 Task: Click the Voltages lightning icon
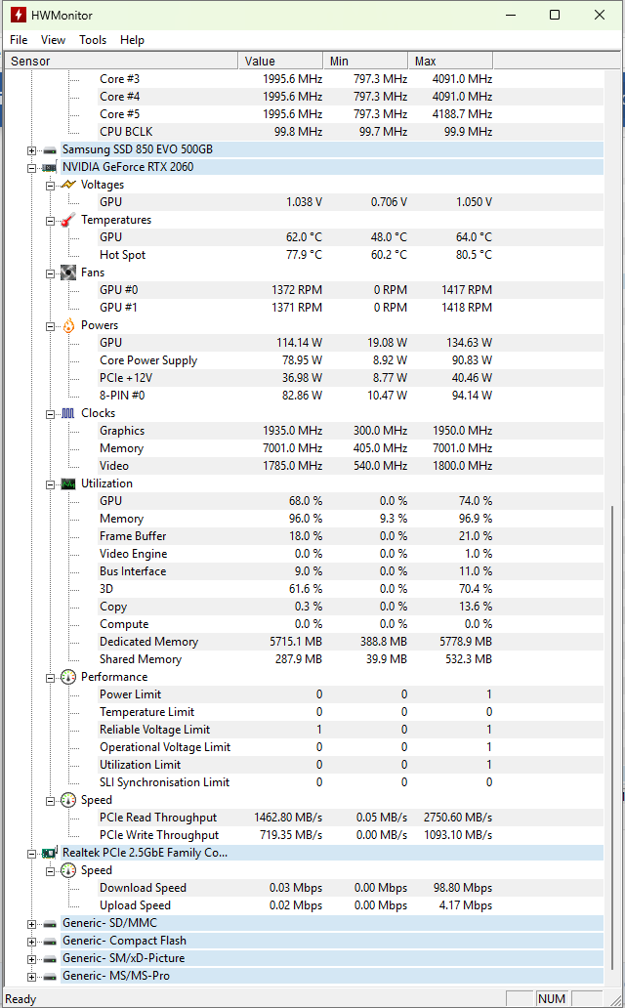coord(68,185)
